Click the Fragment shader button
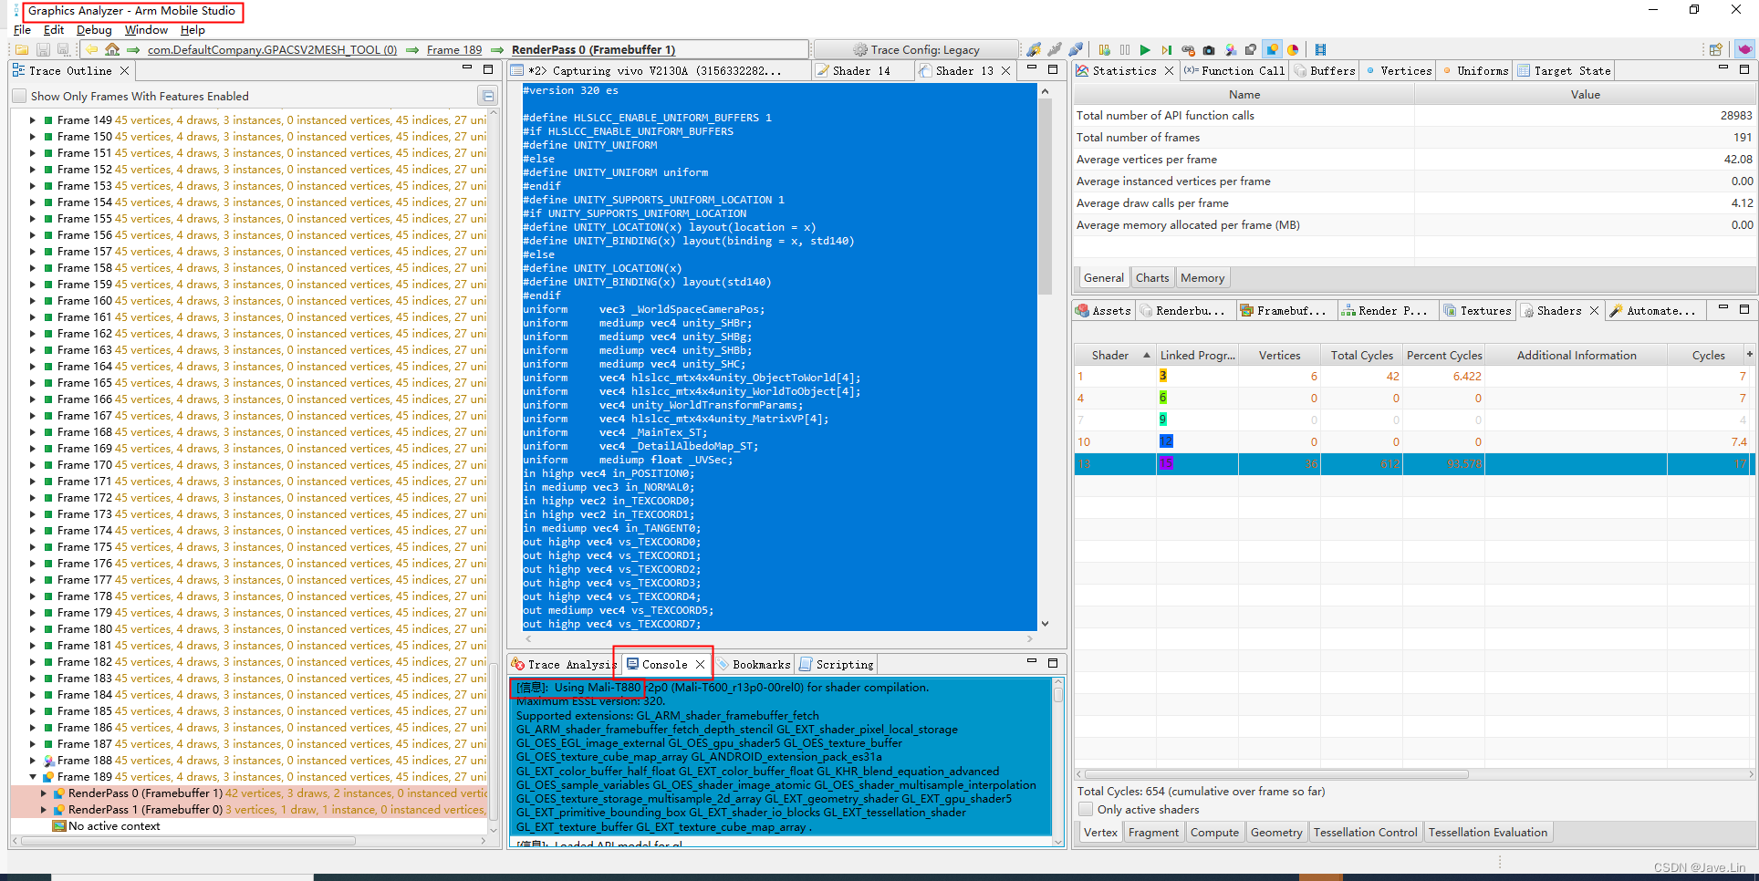This screenshot has width=1759, height=881. tap(1153, 832)
